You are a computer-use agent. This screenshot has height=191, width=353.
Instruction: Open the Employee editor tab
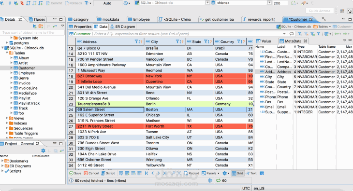[x=139, y=19]
